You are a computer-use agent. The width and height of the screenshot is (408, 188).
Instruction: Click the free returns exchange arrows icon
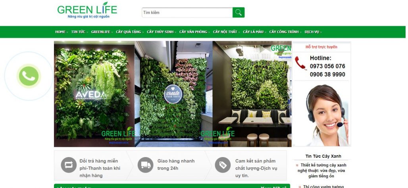pyautogui.click(x=69, y=165)
